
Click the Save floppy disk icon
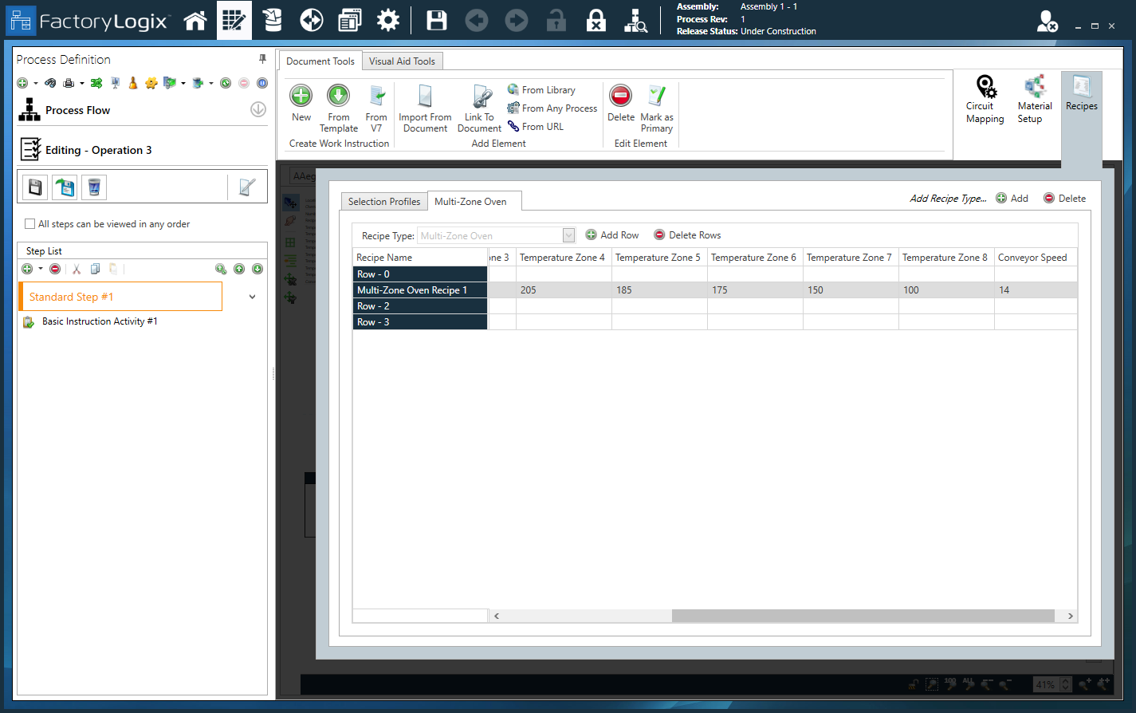point(437,21)
